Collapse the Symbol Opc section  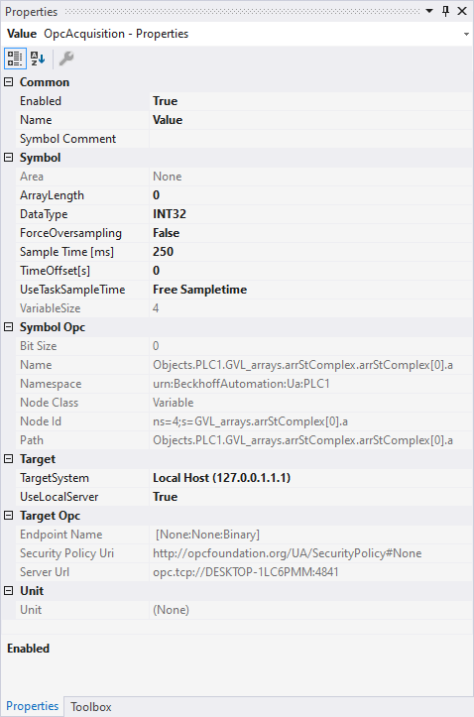(x=8, y=327)
